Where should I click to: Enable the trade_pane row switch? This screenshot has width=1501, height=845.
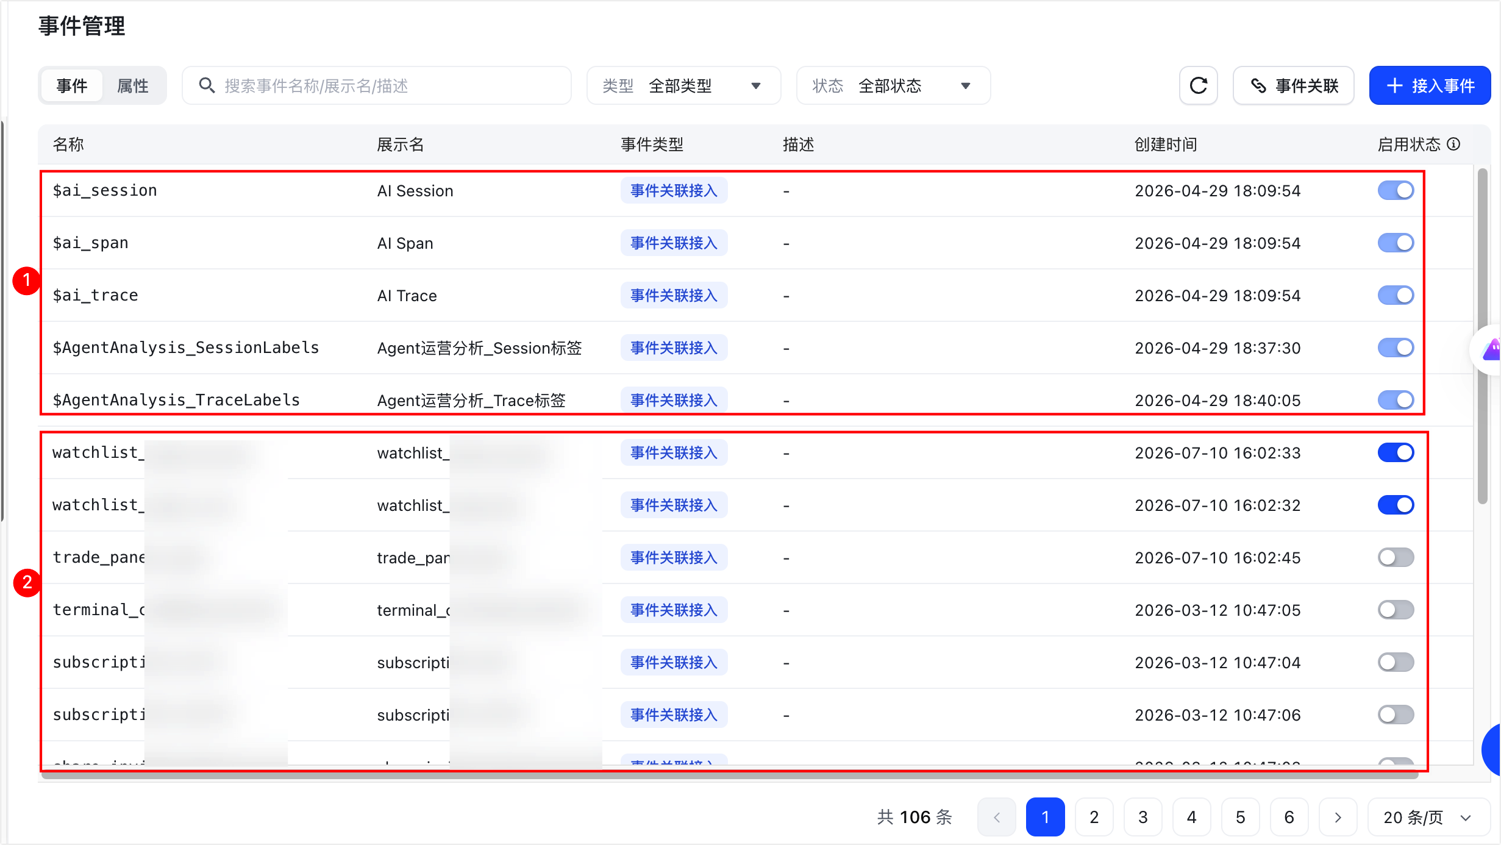click(1396, 557)
